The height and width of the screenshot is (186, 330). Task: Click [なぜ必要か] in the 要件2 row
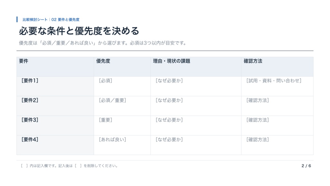[x=169, y=100]
